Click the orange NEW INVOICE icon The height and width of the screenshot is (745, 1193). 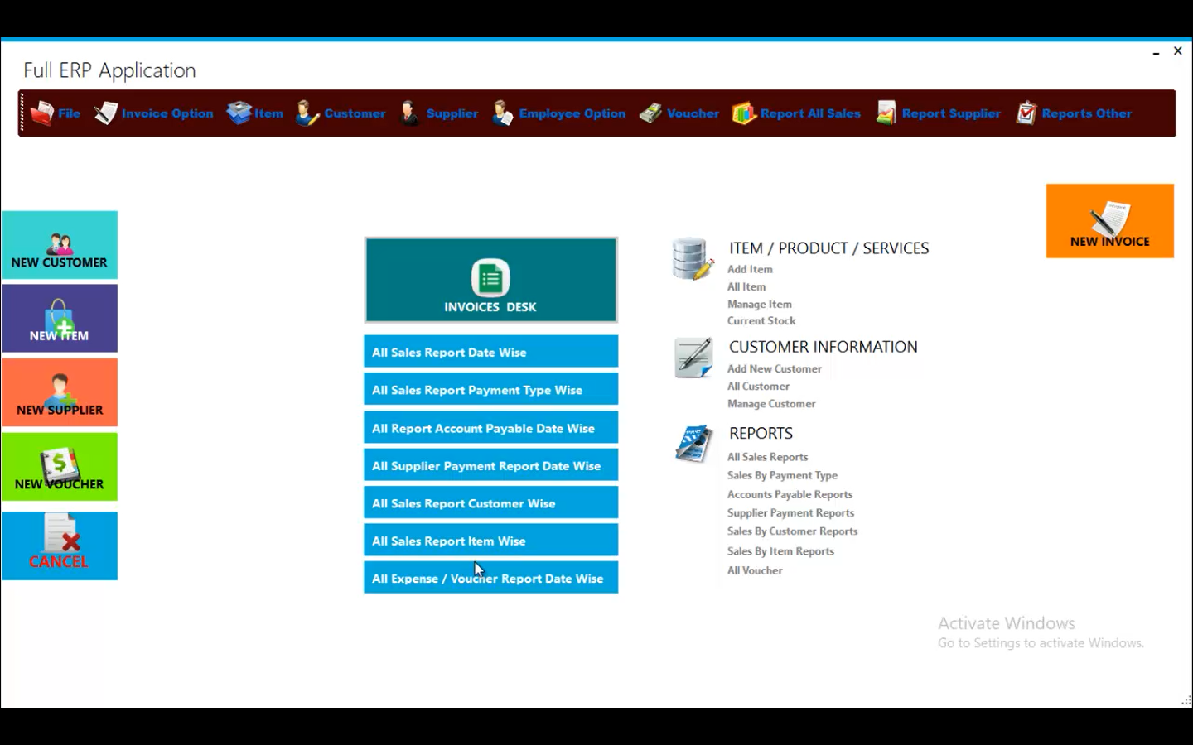tap(1109, 220)
